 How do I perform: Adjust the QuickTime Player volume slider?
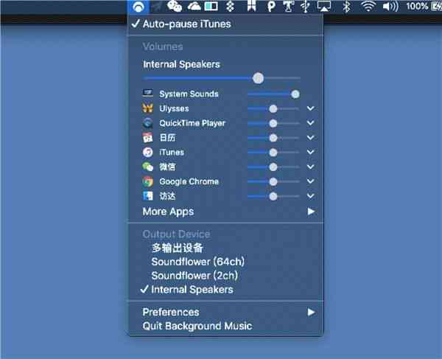point(273,123)
